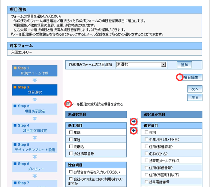210x187 pixels.
Task: Tick the 会社携帯番号 checkbox
Action: 71,153
